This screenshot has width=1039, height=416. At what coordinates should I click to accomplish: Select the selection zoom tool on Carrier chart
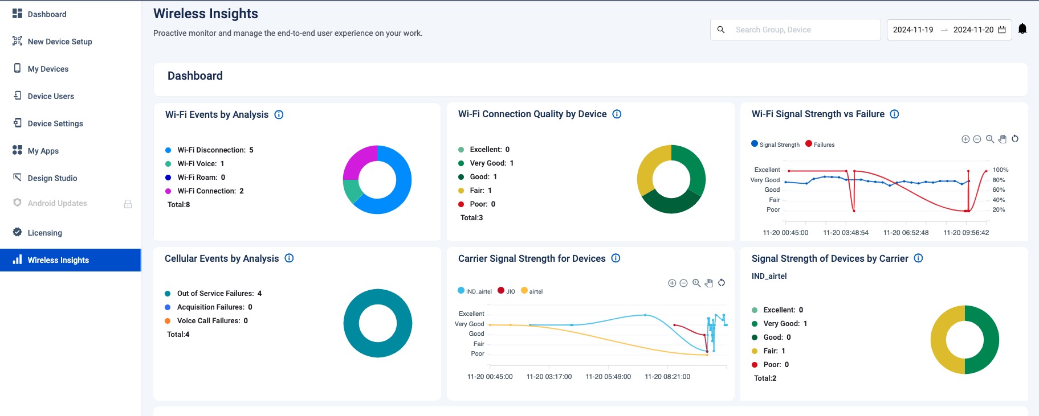[x=696, y=283]
